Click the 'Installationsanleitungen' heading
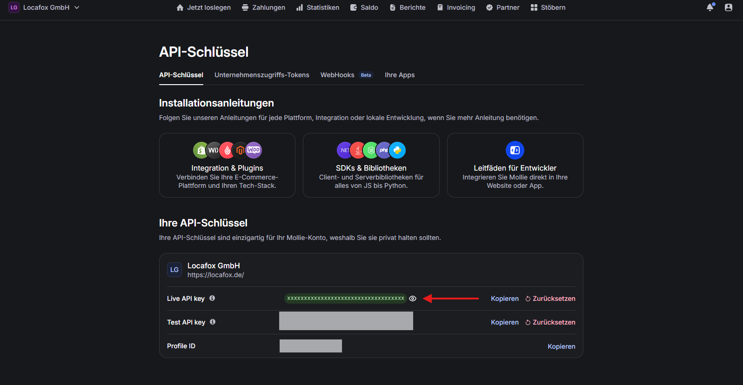Image resolution: width=743 pixels, height=385 pixels. [216, 103]
